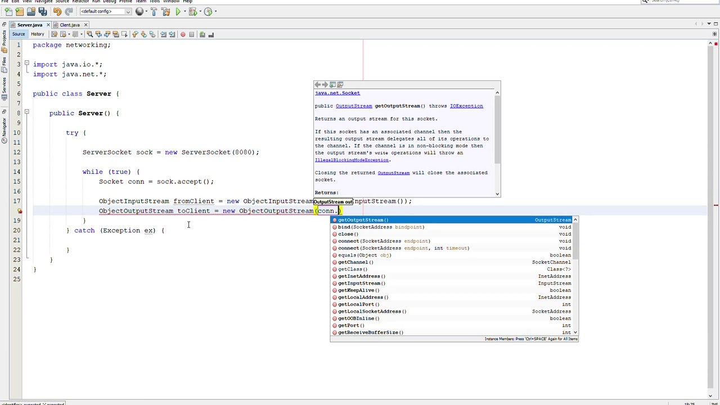720x405 pixels.
Task: Open Javadoc in external browser icon
Action: [x=332, y=85]
